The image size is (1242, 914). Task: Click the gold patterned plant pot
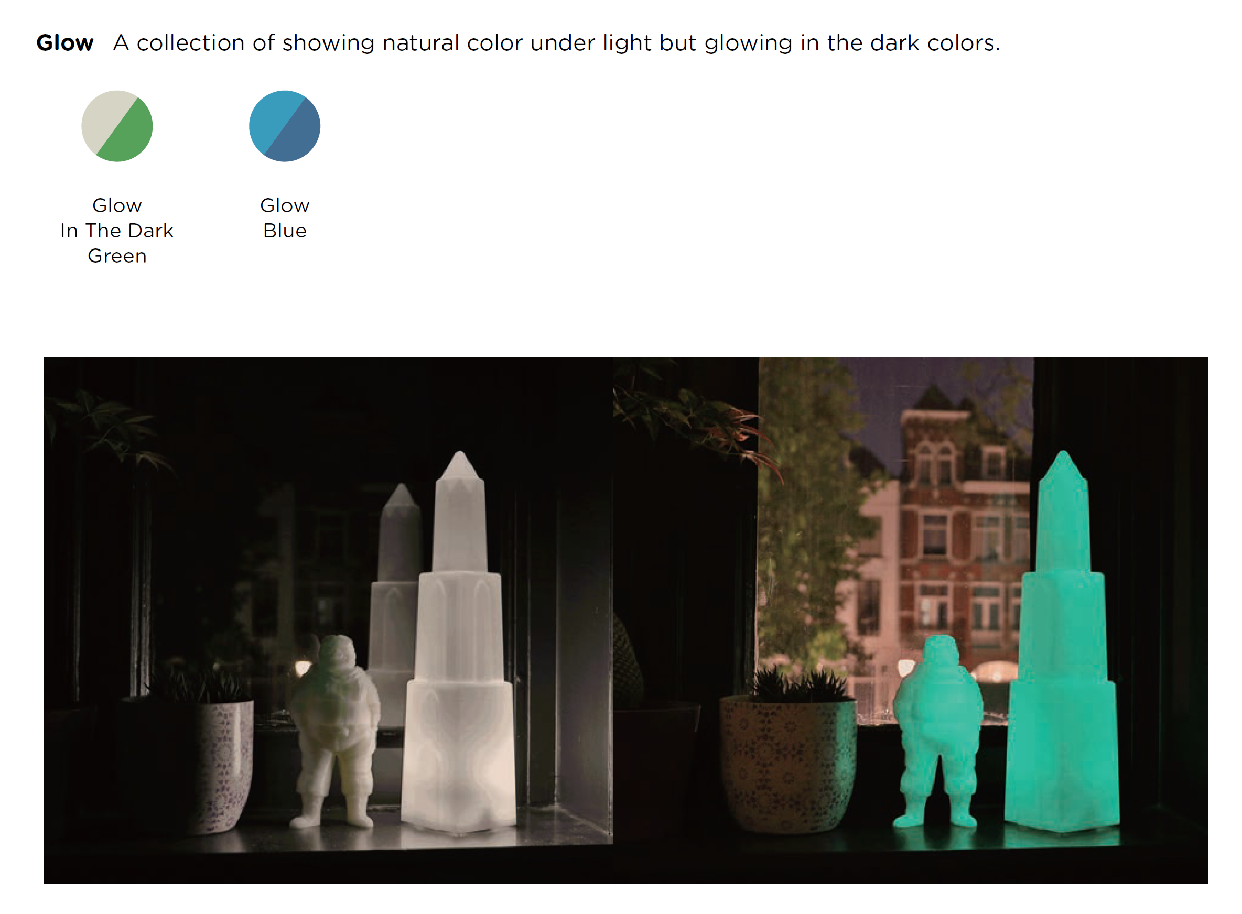click(787, 764)
